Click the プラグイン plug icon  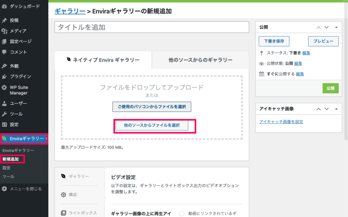tap(4, 77)
